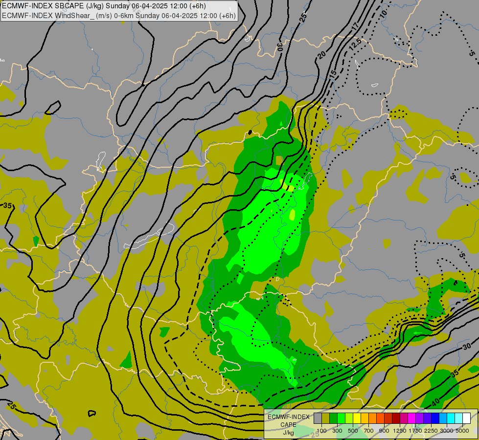Select the amber legend color swatch
Image resolution: width=479 pixels, height=440 pixels.
click(365, 418)
